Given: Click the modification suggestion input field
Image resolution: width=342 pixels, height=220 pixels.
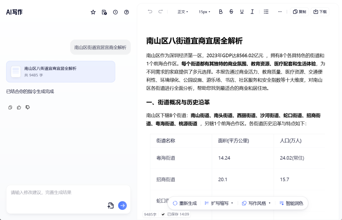Looking at the screenshot, I should point(57,192).
